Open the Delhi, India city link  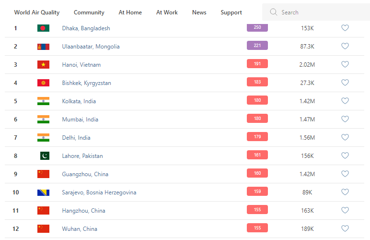point(76,138)
